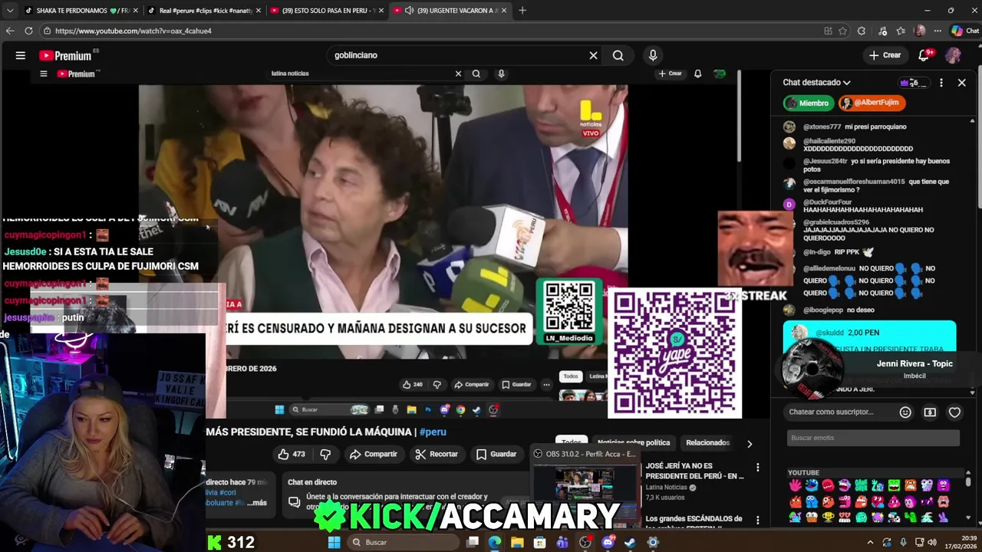982x552 pixels.
Task: Run search with magnifier button
Action: point(618,55)
